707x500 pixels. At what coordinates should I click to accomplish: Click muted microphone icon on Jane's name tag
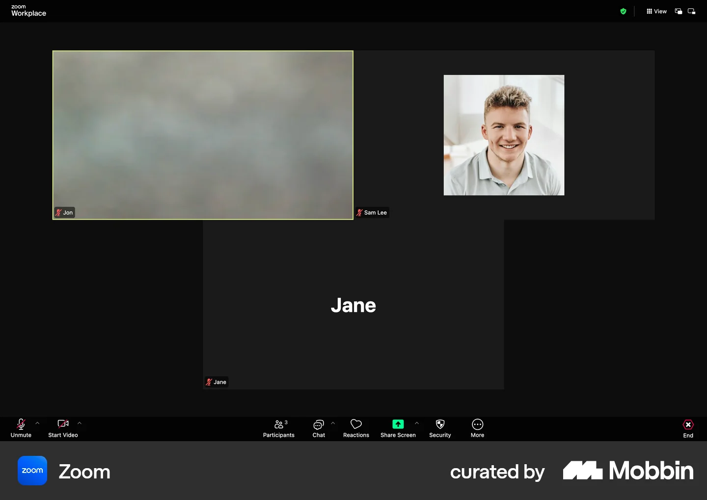(209, 382)
